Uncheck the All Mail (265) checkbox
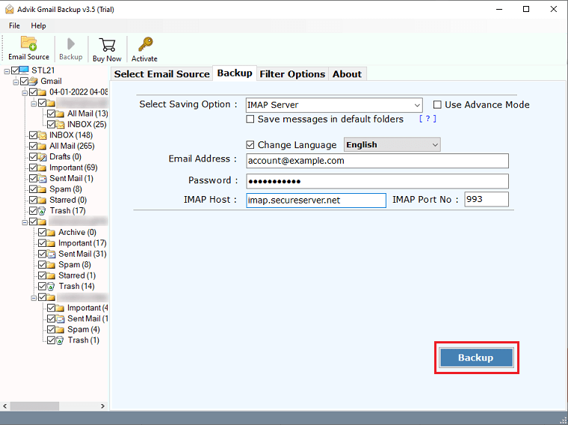The width and height of the screenshot is (568, 425). (x=34, y=146)
